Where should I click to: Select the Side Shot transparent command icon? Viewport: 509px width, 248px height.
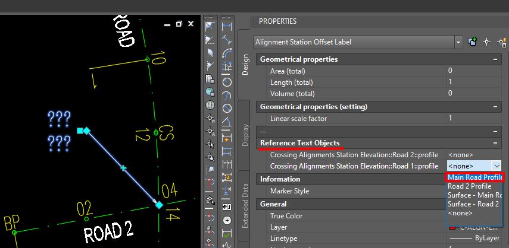(x=210, y=171)
